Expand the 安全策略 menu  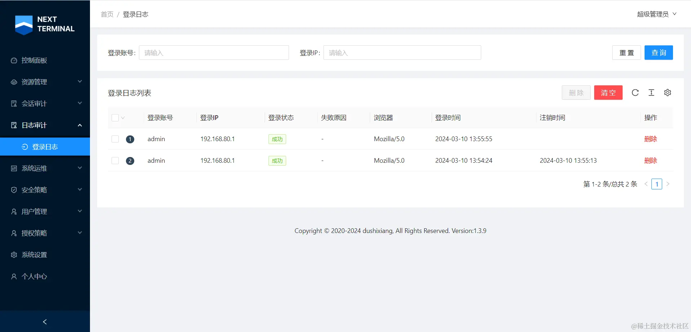(45, 190)
